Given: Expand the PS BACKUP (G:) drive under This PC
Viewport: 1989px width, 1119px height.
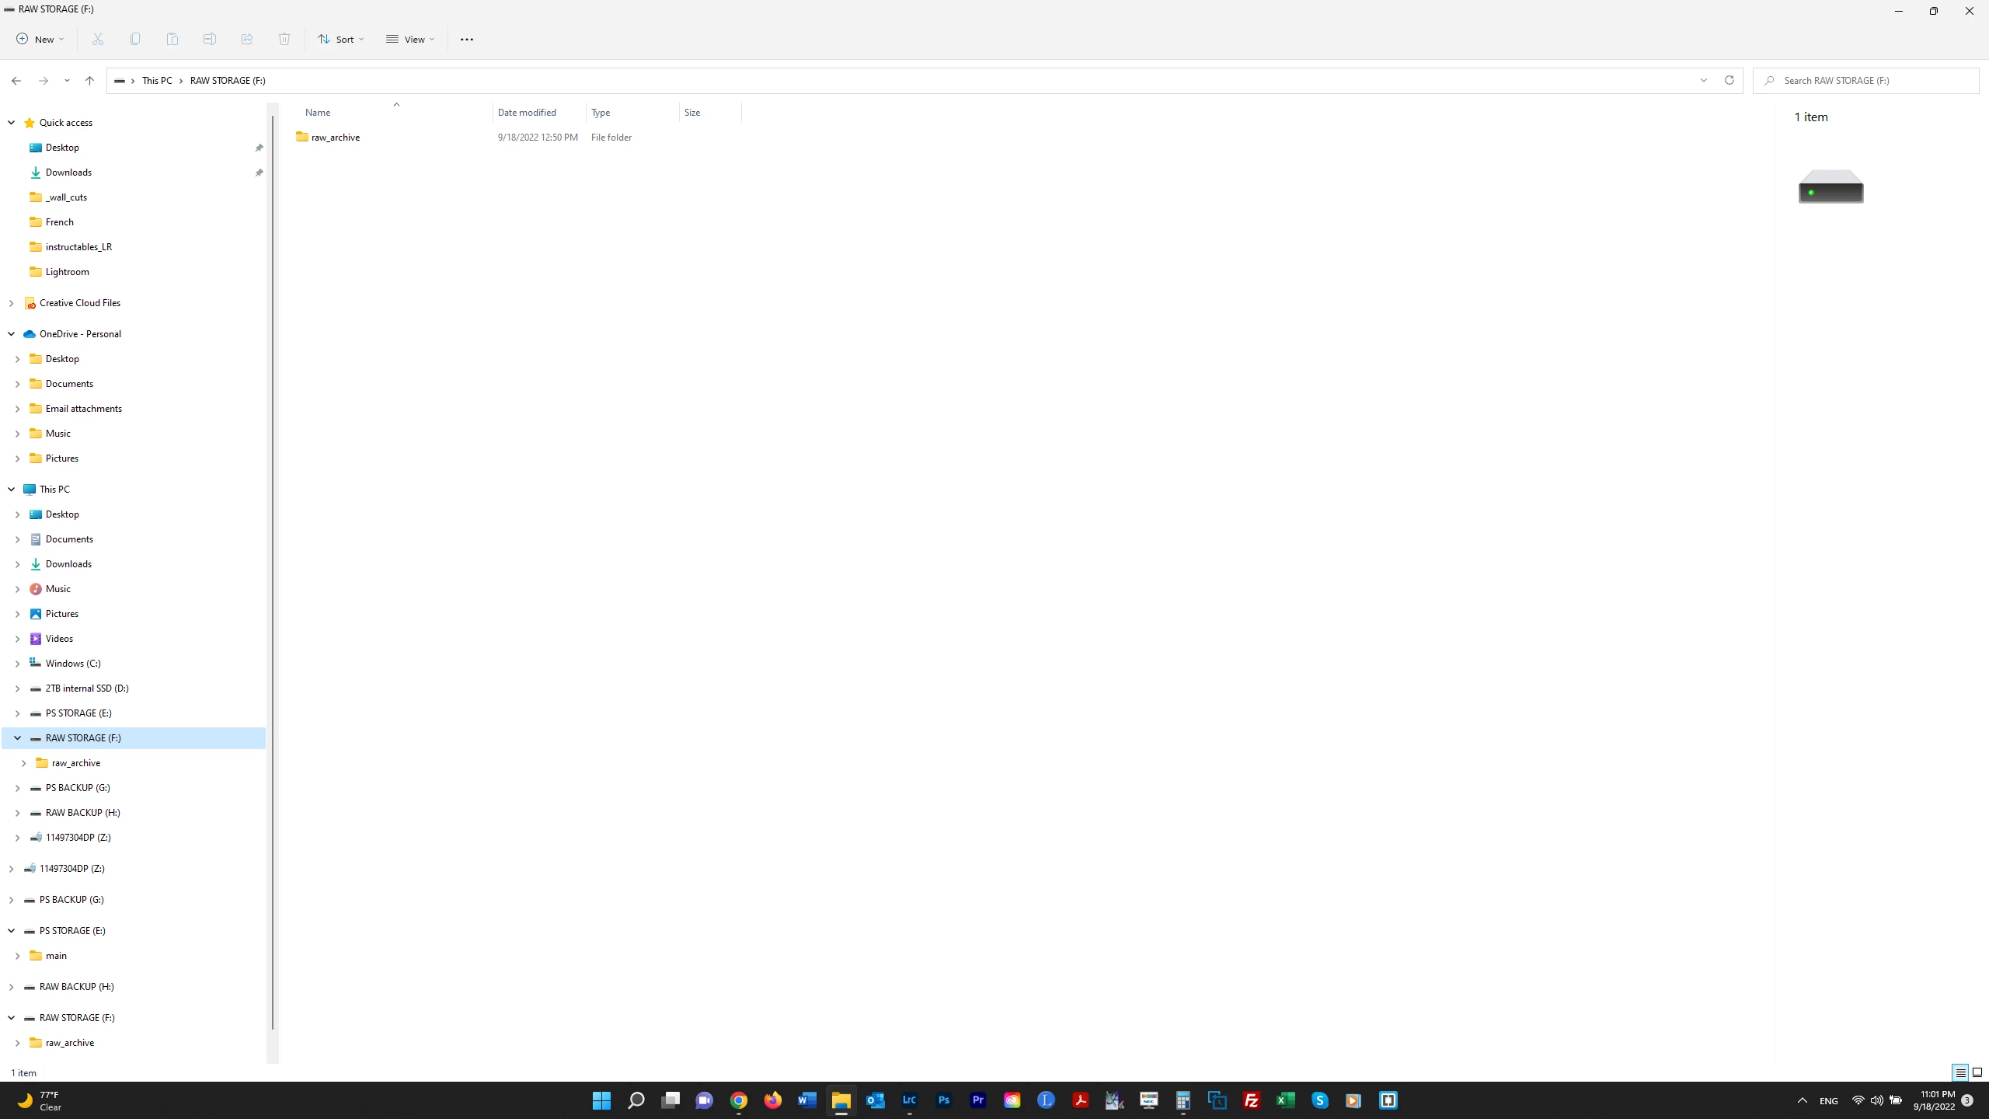Looking at the screenshot, I should coord(17,788).
